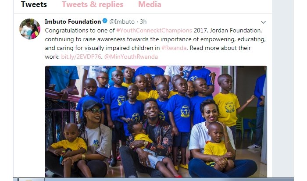Viewport: 307px width, 181px height.
Task: Click the gray margin right of the timeline
Action: [x=283, y=88]
